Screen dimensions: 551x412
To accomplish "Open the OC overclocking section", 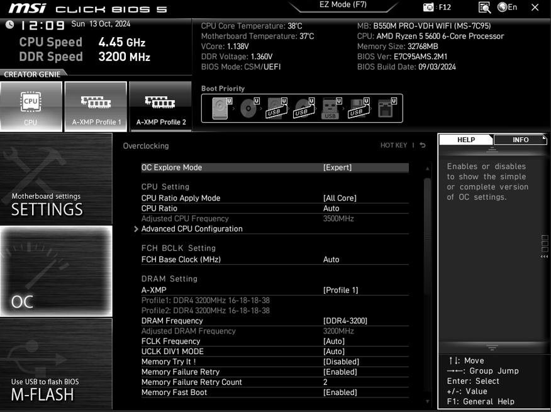I will [56, 271].
